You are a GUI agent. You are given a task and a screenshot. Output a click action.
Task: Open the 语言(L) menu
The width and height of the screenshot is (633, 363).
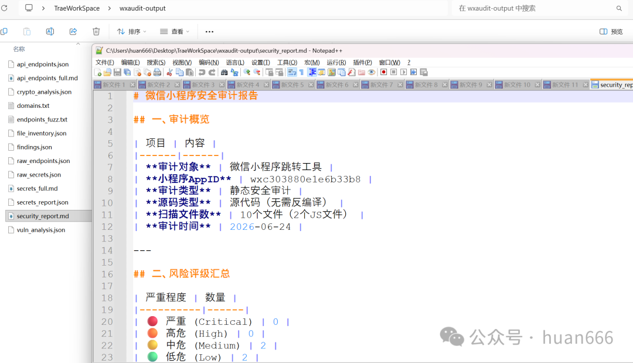tap(235, 62)
